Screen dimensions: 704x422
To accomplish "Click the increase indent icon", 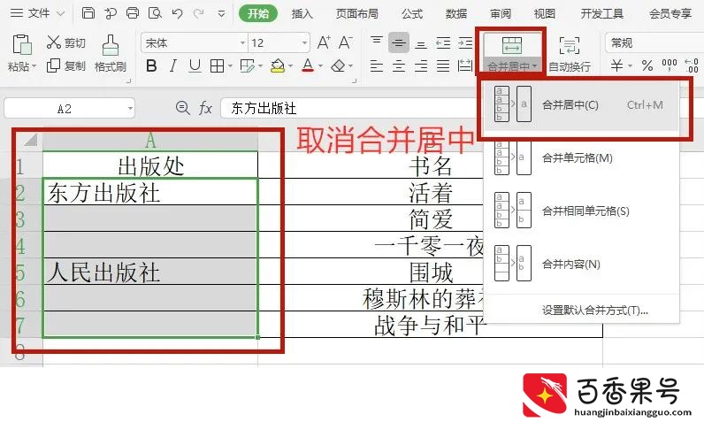I will (x=465, y=43).
